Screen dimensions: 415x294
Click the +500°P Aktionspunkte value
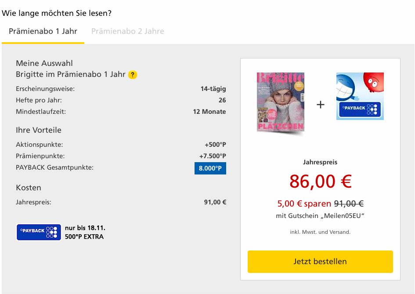tap(215, 145)
